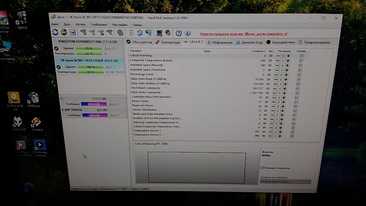Screen dimensions: 366x206
Task: Switch to the Дневник (Log) tab
Action: coord(250,42)
